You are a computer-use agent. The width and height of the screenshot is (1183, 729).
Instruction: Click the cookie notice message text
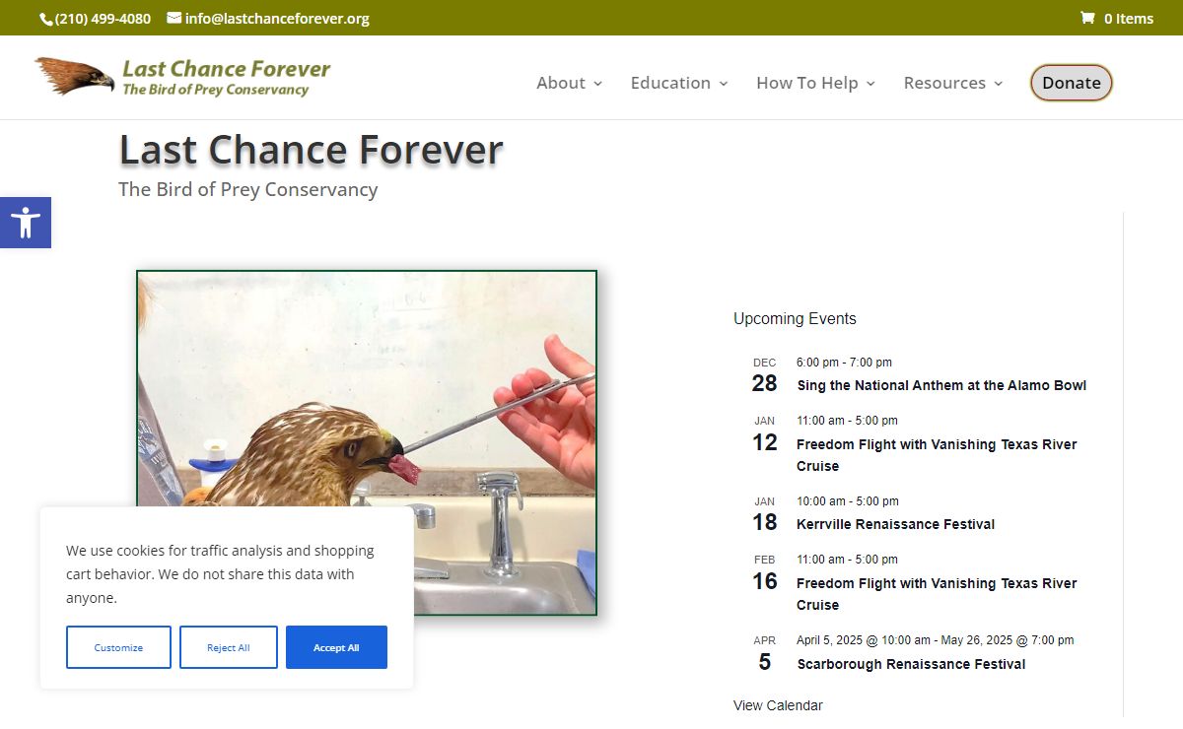point(220,574)
